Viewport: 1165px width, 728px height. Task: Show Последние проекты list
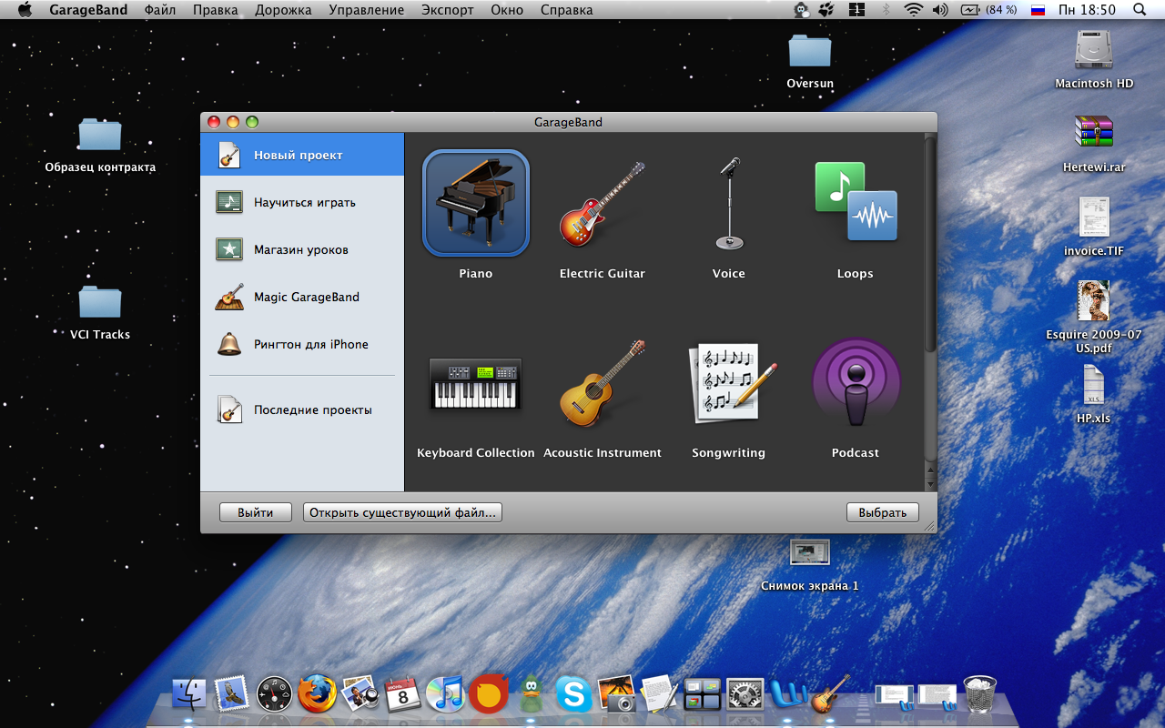click(x=302, y=409)
